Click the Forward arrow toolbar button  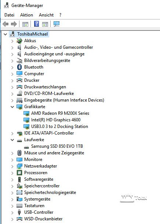[14, 24]
